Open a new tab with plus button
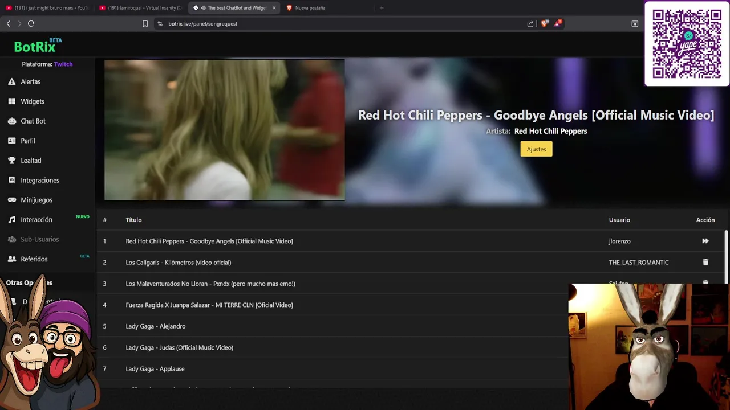The width and height of the screenshot is (730, 410). click(382, 8)
